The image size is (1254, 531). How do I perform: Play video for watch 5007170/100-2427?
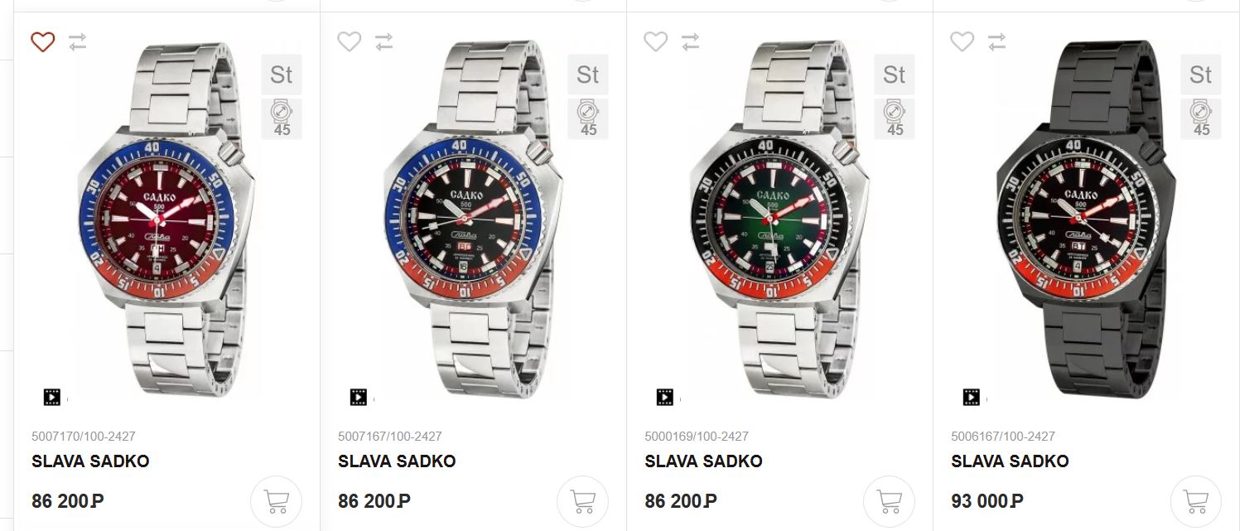[x=52, y=397]
